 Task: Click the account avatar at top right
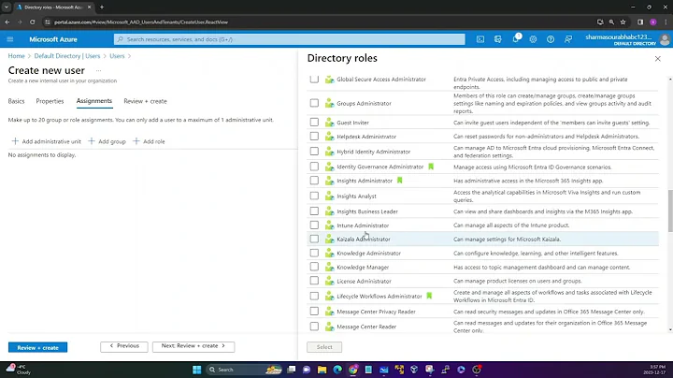[x=665, y=39]
